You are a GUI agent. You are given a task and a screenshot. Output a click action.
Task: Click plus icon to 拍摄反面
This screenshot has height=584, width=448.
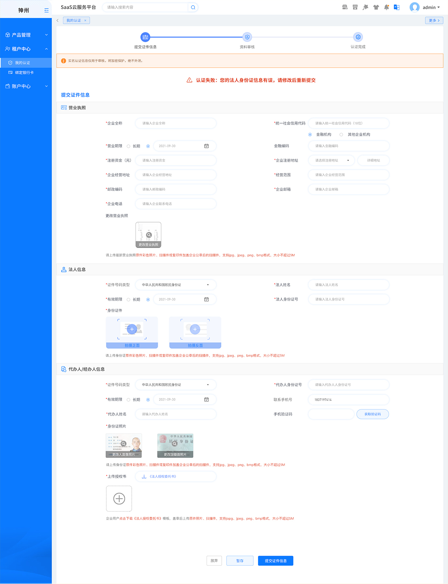[195, 329]
